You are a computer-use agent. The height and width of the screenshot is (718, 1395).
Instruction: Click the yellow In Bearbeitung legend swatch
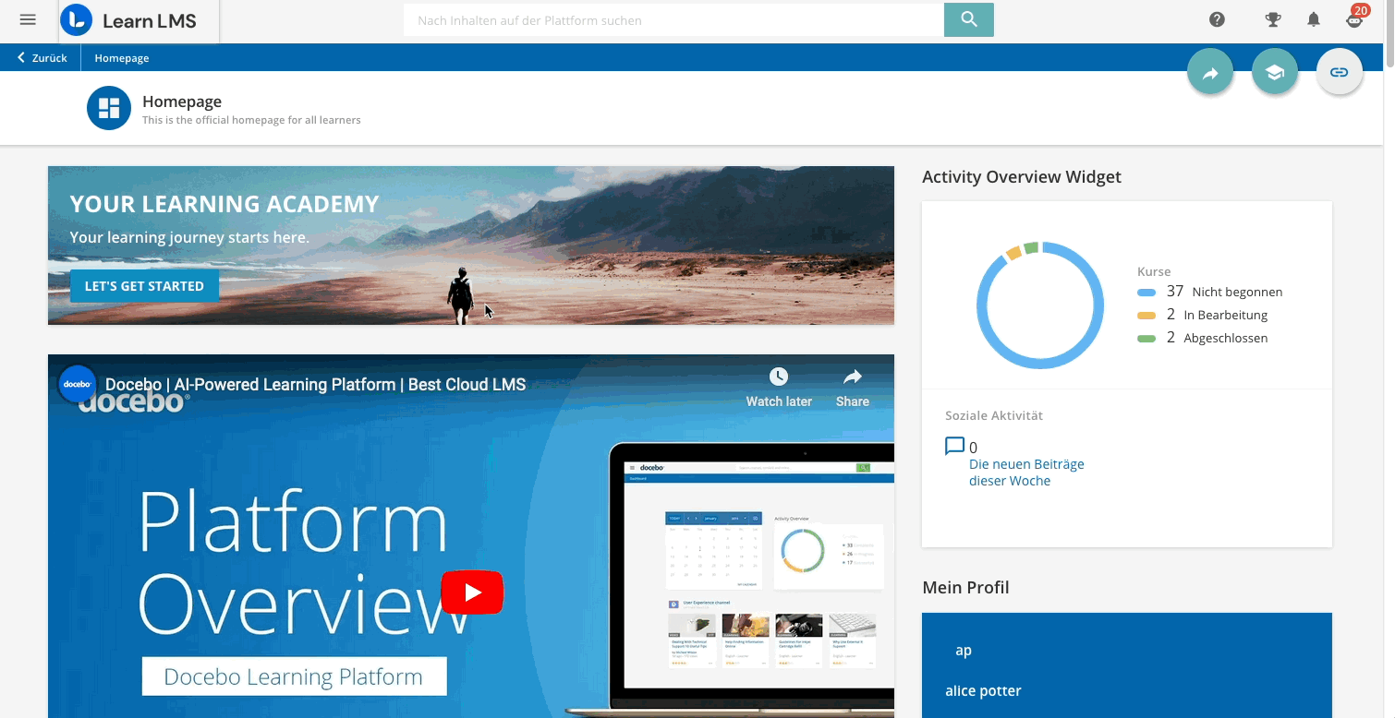(1146, 316)
